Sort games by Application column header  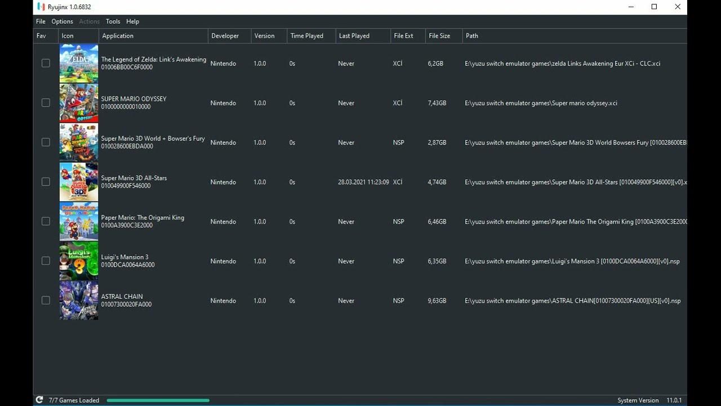pyautogui.click(x=153, y=36)
